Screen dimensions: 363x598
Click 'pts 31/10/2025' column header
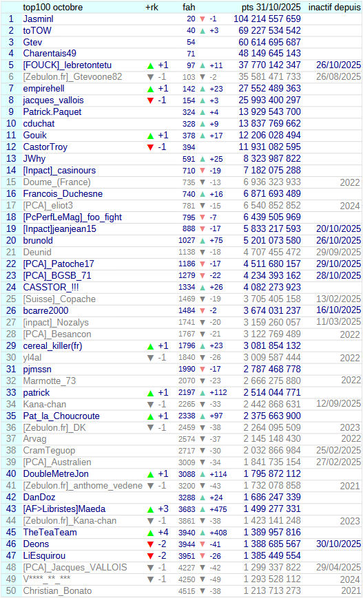[x=271, y=8]
